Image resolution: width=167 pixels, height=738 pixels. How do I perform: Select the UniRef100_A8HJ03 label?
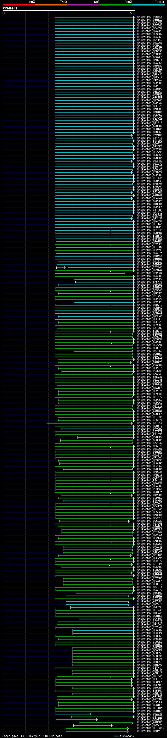pos(150,665)
